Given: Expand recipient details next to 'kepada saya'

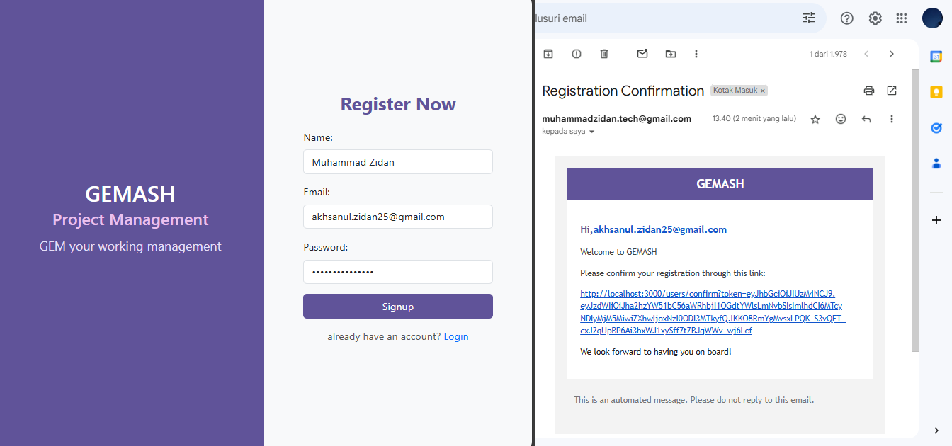Looking at the screenshot, I should tap(591, 132).
